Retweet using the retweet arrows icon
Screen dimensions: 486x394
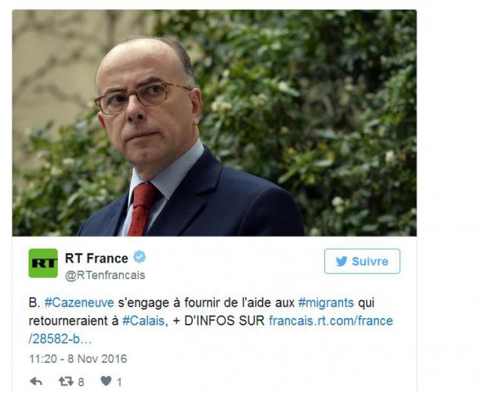(x=66, y=381)
